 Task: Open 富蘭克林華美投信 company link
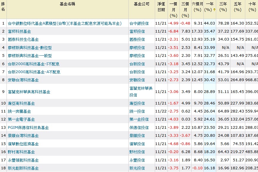pos(141,92)
